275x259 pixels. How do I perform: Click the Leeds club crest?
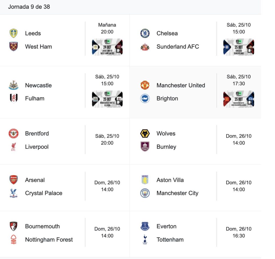tap(13, 33)
